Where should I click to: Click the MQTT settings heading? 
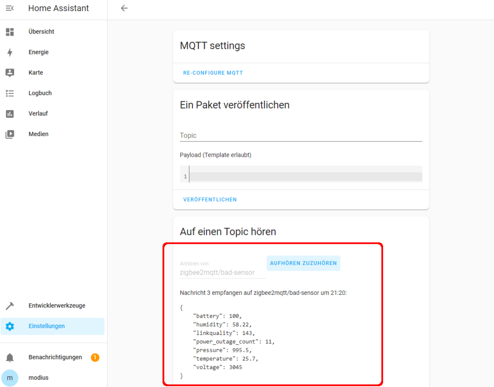click(212, 46)
